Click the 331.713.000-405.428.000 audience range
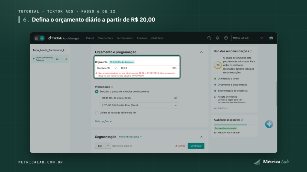Viewport: 307px width, 172px height. tap(227, 133)
